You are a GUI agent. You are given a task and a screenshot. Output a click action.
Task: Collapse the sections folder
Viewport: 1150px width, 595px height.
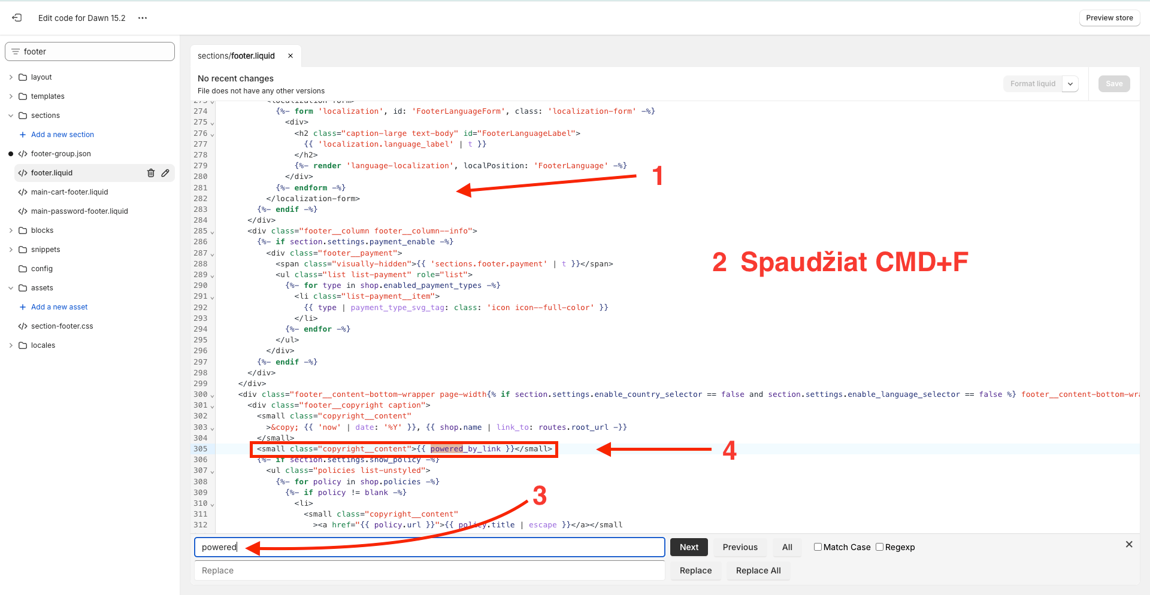[11, 116]
